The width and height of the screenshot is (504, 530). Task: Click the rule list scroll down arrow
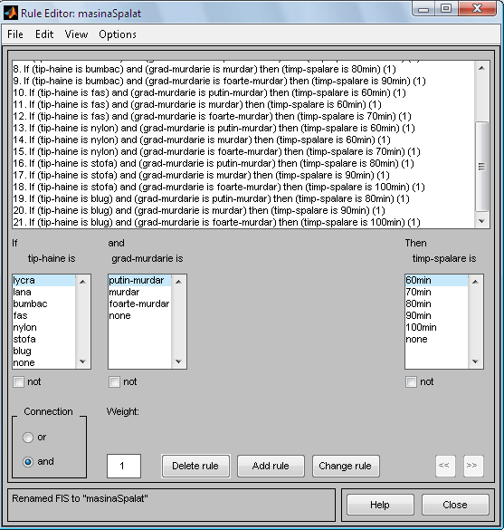[x=481, y=221]
